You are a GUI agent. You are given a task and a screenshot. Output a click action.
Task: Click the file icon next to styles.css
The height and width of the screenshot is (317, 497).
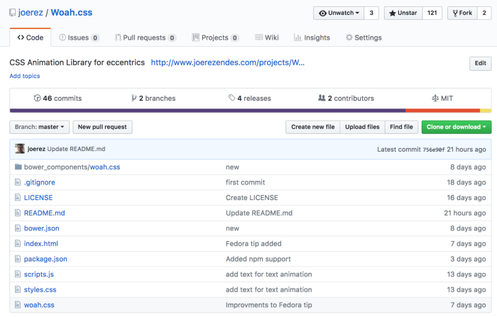click(18, 289)
